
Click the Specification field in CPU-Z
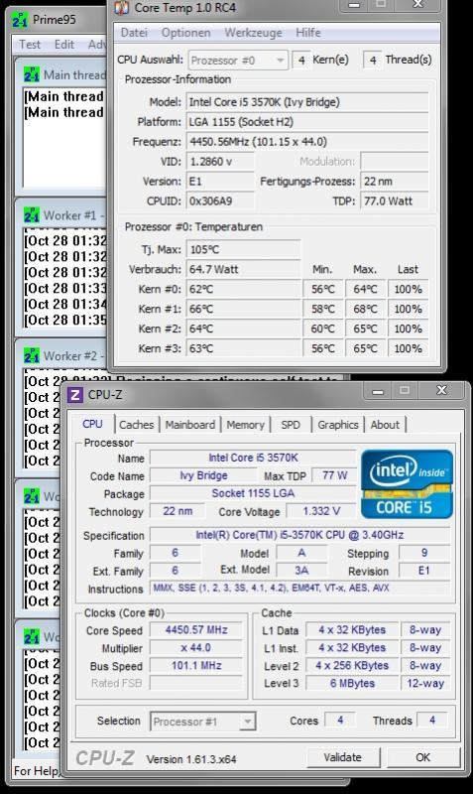(x=299, y=535)
